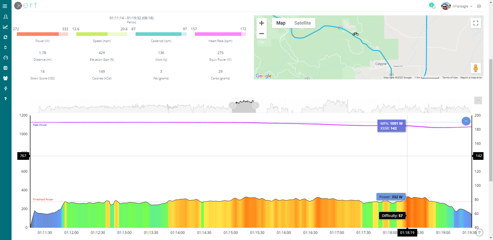493x240 pixels.
Task: Click the sync icon in the sidebar
Action: (5, 37)
